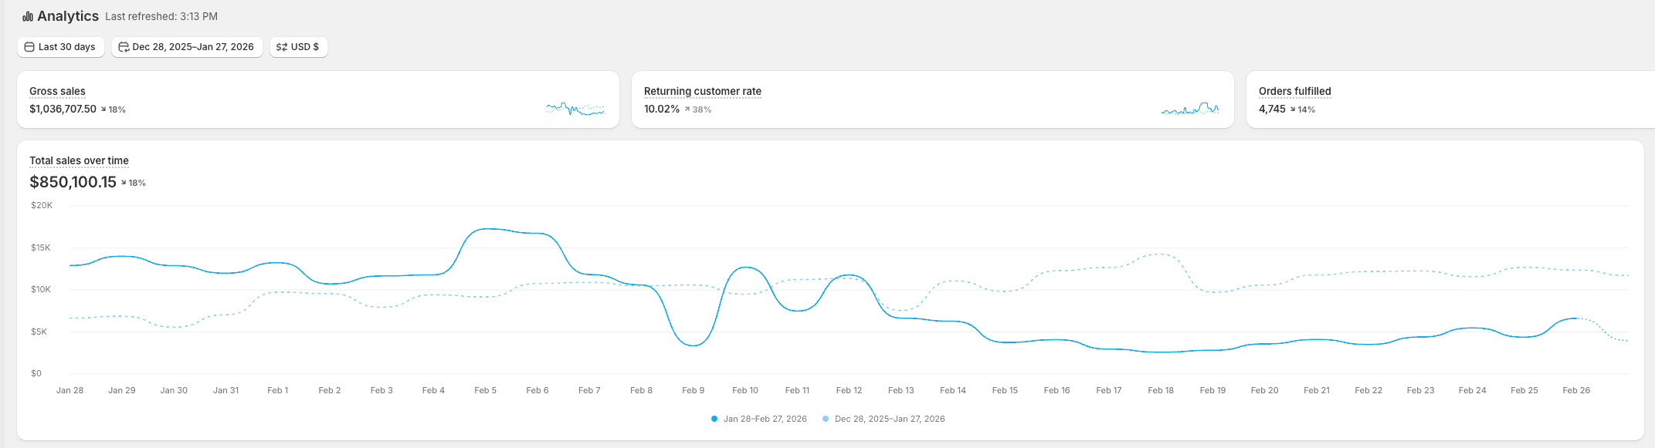Open the Returning customer rate sparkline
Screen dimensions: 1655x448
tap(1189, 109)
